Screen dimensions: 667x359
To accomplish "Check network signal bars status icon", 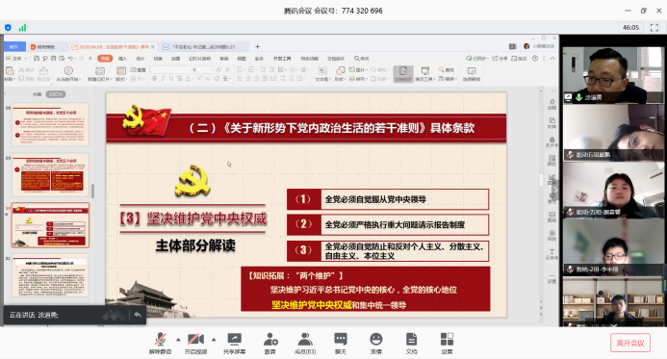I will click(x=22, y=28).
